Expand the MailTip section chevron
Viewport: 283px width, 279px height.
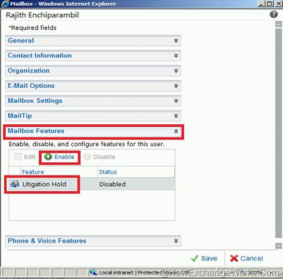pyautogui.click(x=176, y=116)
